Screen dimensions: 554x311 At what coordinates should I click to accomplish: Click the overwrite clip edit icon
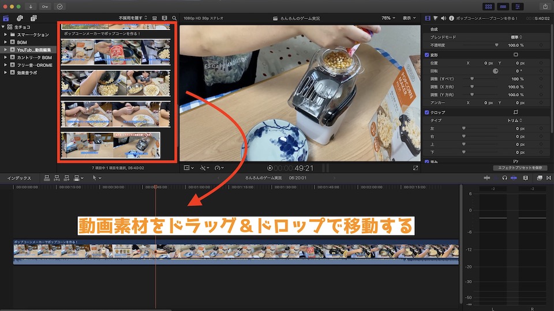(x=77, y=178)
